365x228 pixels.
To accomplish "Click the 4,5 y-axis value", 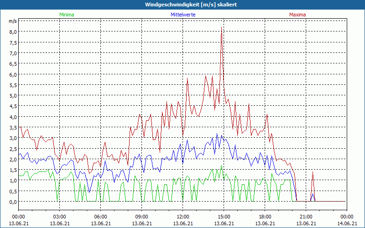I will (x=13, y=106).
